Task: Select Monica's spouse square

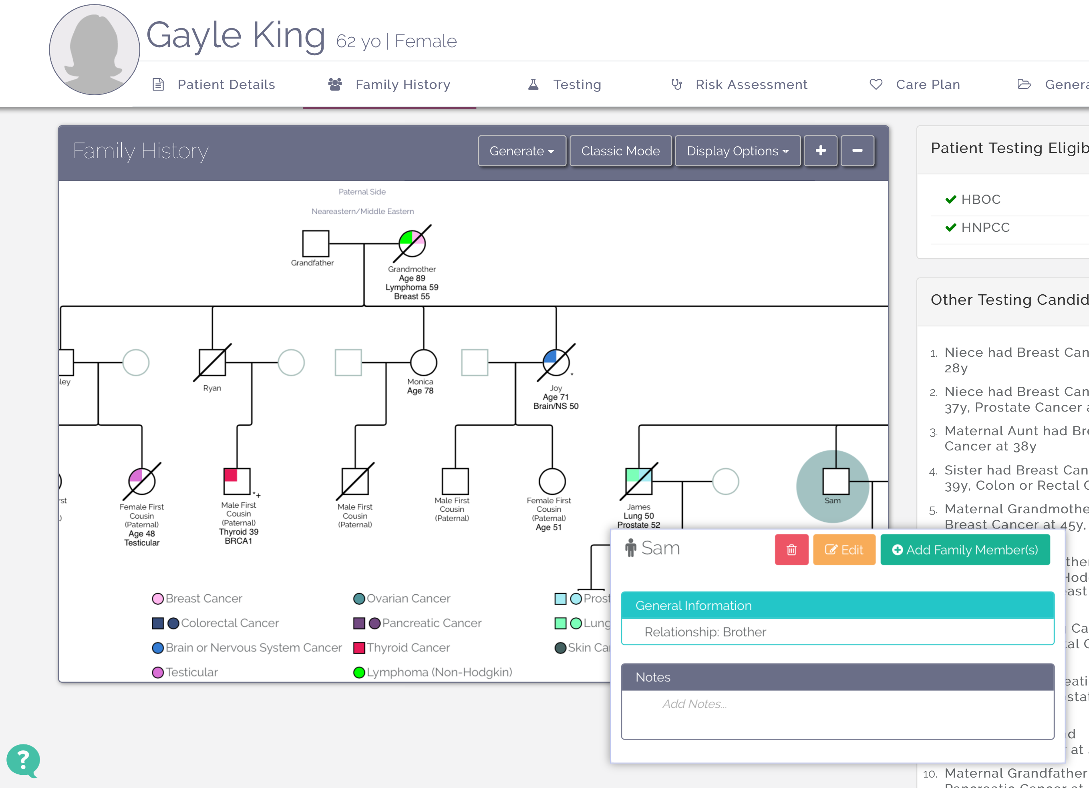Action: (348, 362)
